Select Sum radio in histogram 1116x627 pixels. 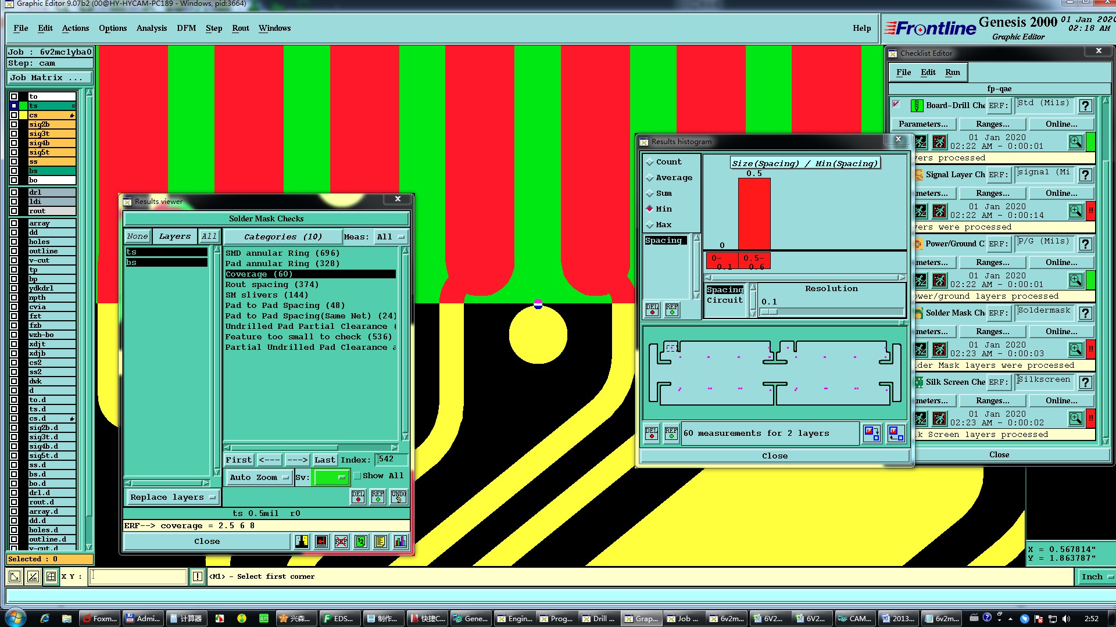[650, 194]
